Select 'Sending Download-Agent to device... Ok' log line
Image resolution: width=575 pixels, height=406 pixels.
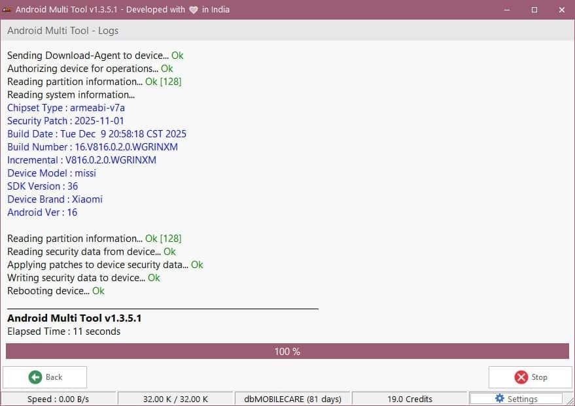95,56
